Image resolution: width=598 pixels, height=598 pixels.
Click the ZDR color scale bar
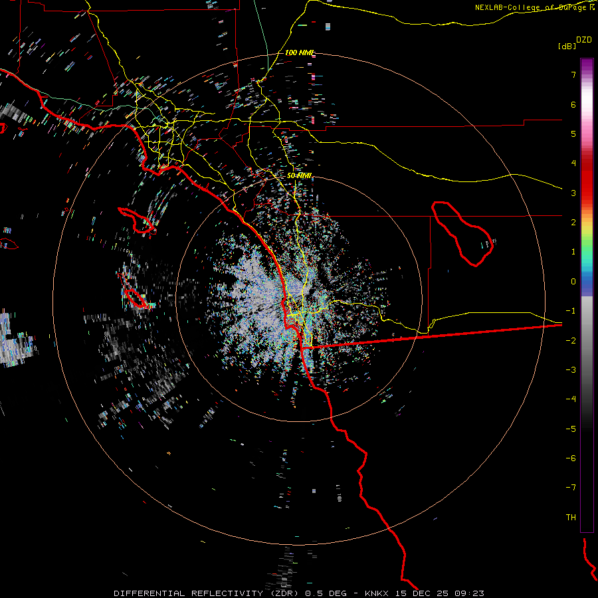[587, 295]
